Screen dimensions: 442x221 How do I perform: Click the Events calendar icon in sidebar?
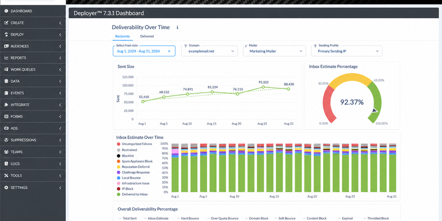click(6, 93)
